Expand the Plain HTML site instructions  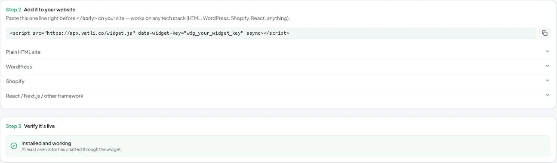(278, 52)
